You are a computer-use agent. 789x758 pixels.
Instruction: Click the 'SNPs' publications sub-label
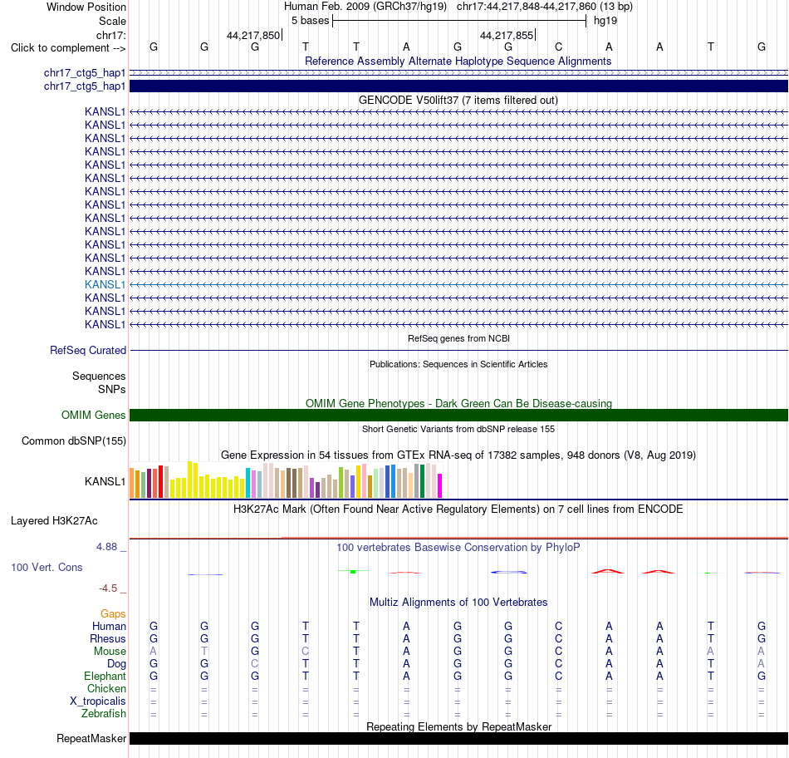[x=112, y=389]
